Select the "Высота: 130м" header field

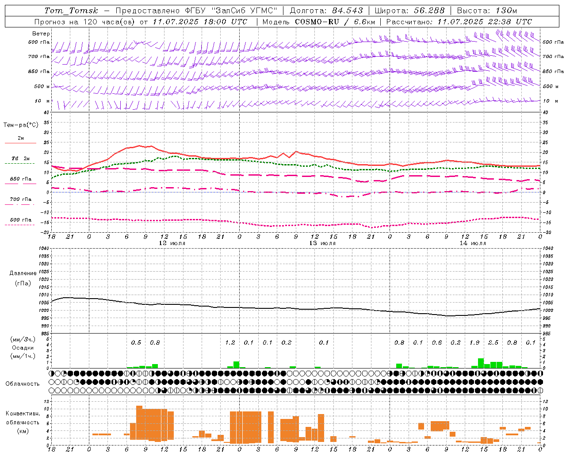tap(487, 11)
